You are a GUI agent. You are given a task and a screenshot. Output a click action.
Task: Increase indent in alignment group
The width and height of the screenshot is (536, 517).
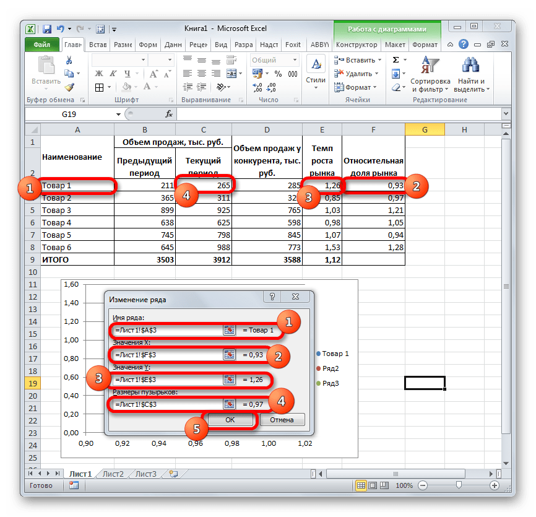pos(202,87)
